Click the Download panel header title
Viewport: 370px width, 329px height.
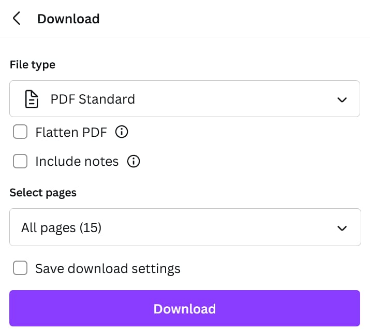tap(68, 19)
